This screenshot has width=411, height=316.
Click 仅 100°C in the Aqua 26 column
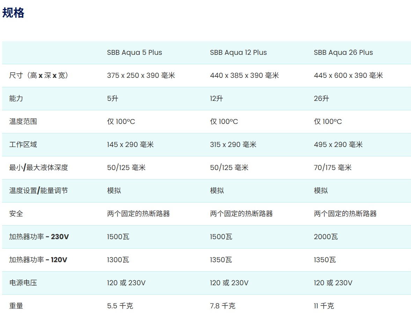click(x=328, y=122)
